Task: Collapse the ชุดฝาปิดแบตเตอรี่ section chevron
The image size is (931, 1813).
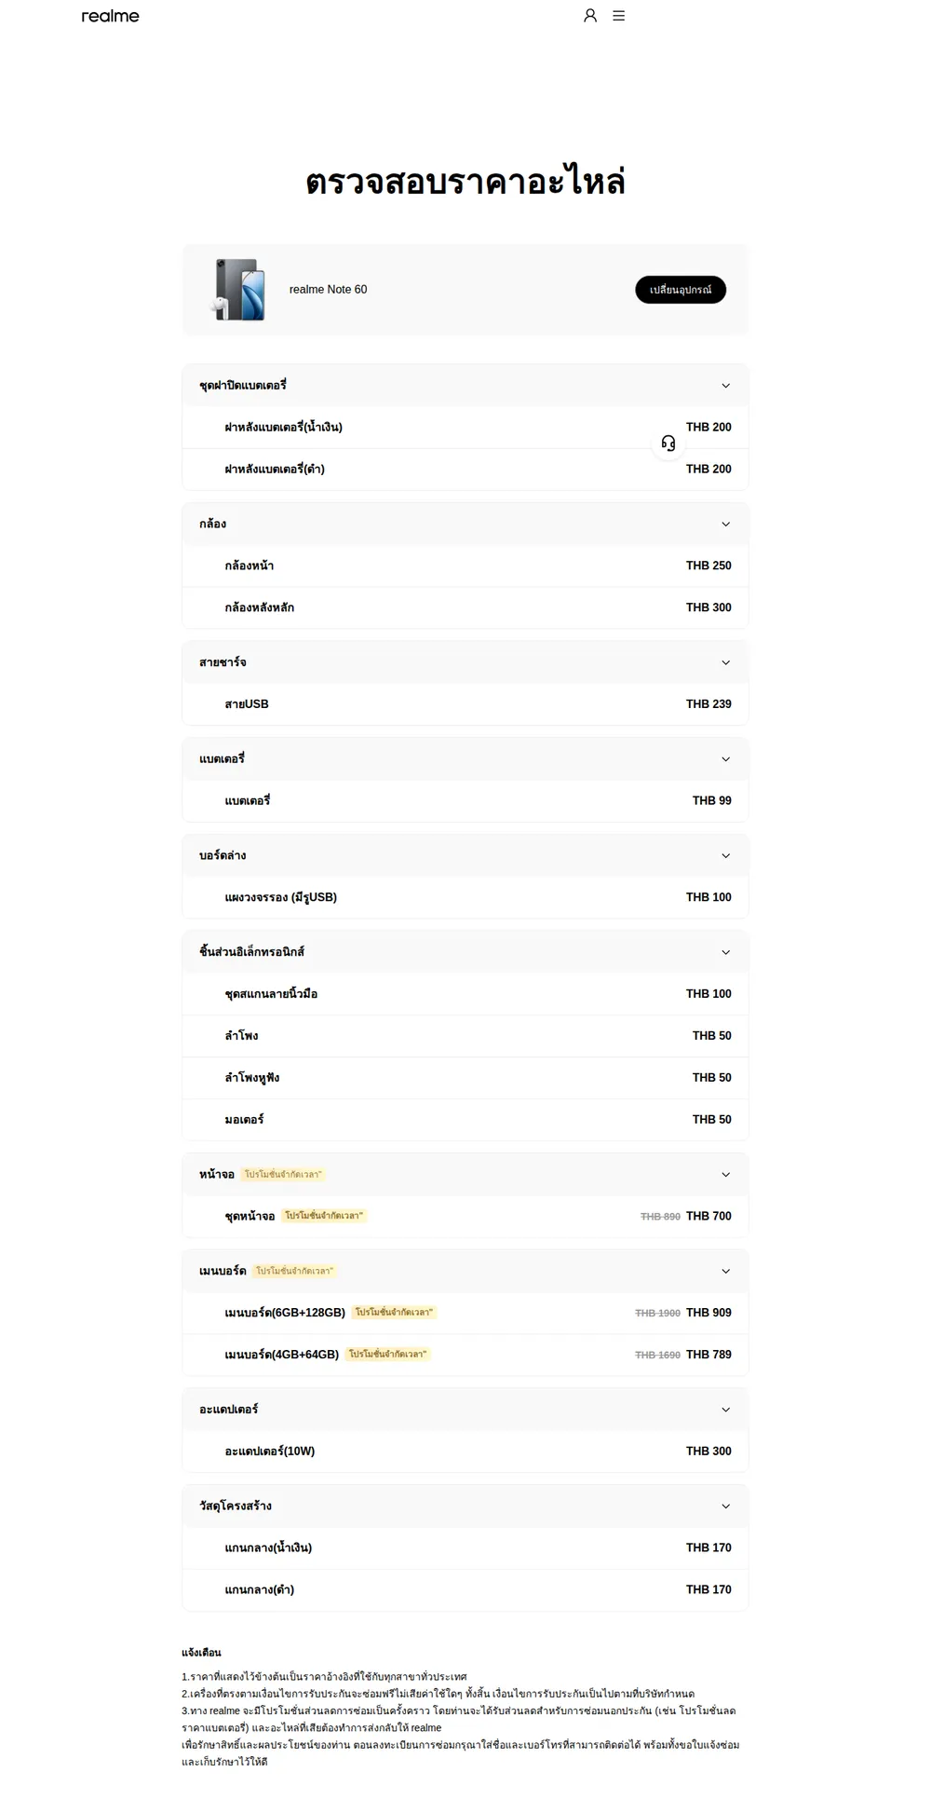Action: [x=726, y=386]
